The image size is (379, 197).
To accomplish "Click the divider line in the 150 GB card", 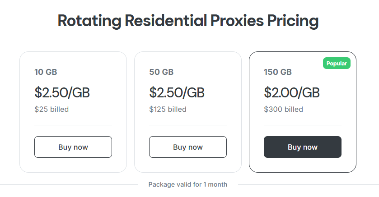I will click(303, 125).
